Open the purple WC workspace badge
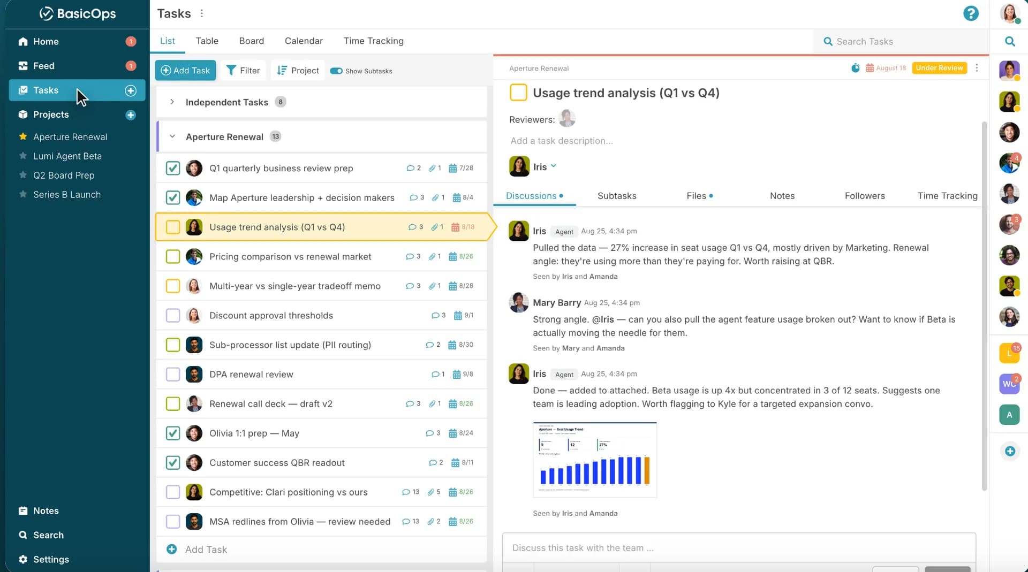This screenshot has height=572, width=1028. (1009, 384)
